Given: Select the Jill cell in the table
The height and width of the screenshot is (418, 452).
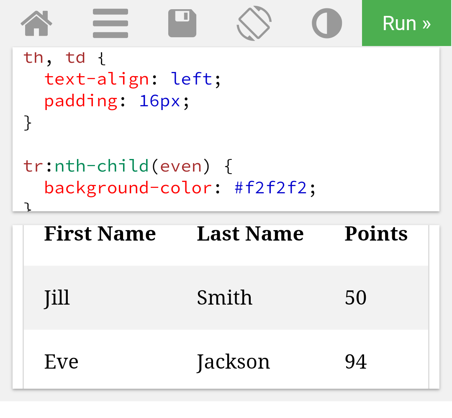Looking at the screenshot, I should 57,298.
